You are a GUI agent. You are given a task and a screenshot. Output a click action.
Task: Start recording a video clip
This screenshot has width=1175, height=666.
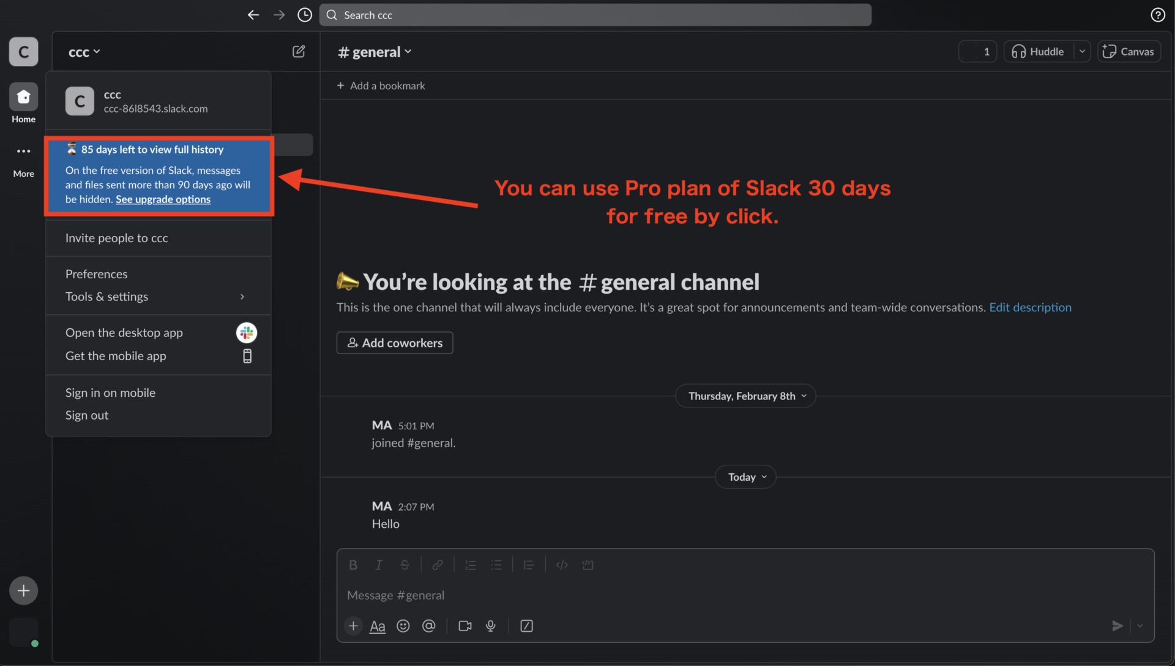click(x=464, y=626)
